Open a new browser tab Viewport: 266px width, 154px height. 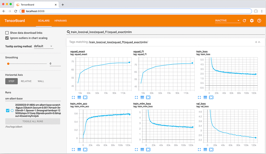pyautogui.click(x=63, y=5)
